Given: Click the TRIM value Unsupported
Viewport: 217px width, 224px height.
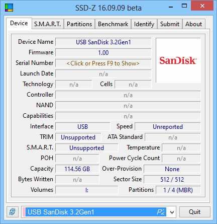Looking at the screenshot, I should [x=78, y=137].
